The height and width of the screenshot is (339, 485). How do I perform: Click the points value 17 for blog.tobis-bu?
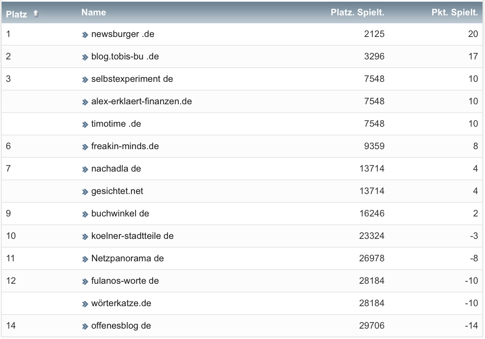(x=473, y=56)
